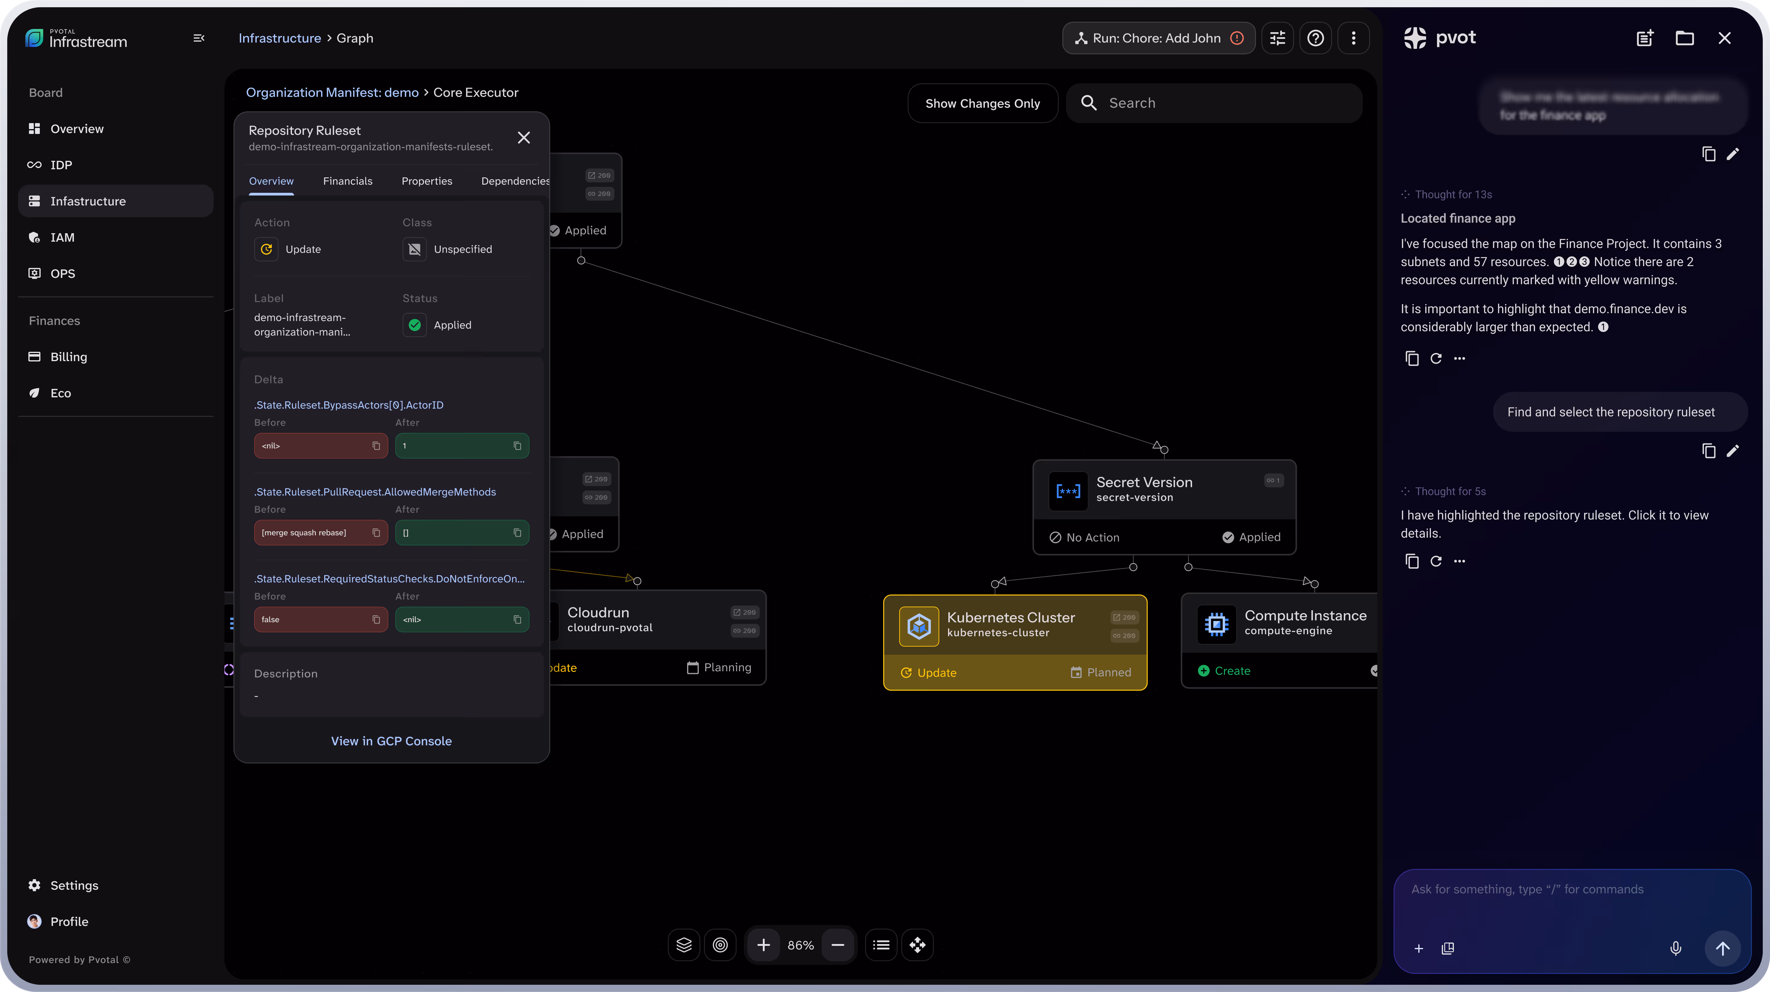1770x992 pixels.
Task: Copy the <nil> after value of RequiredStatusChecks
Action: tap(517, 619)
